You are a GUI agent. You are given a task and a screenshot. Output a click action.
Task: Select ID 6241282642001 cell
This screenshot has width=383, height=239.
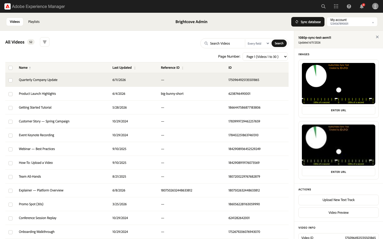(239, 218)
